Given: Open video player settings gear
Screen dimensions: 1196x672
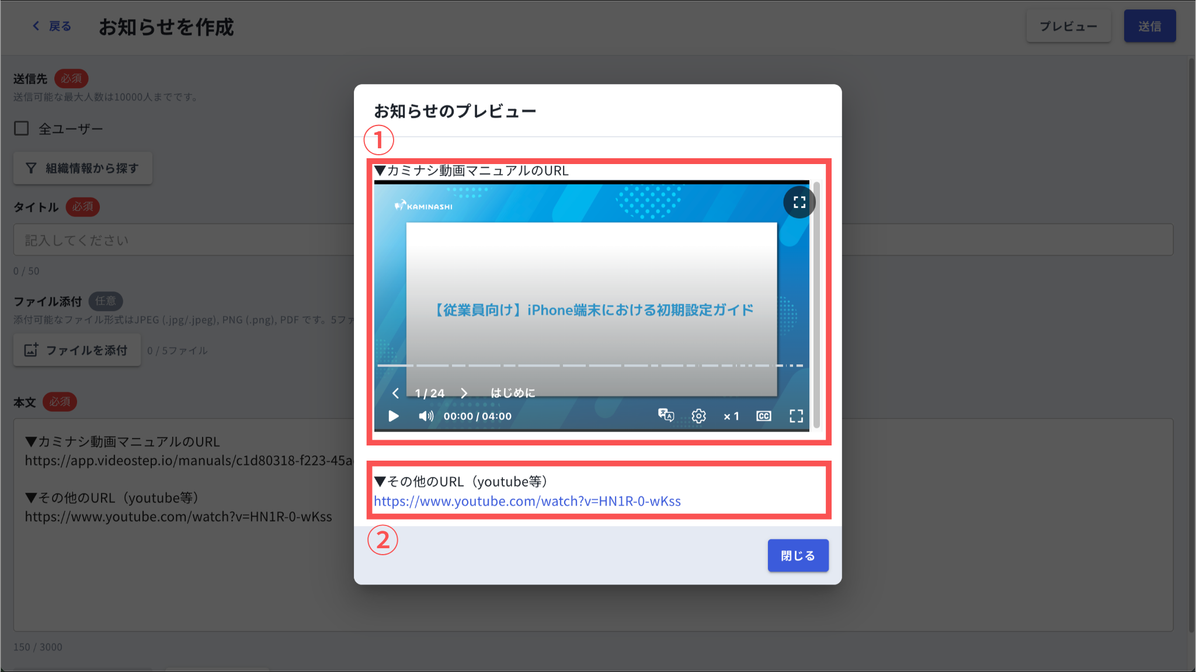Looking at the screenshot, I should [x=698, y=416].
